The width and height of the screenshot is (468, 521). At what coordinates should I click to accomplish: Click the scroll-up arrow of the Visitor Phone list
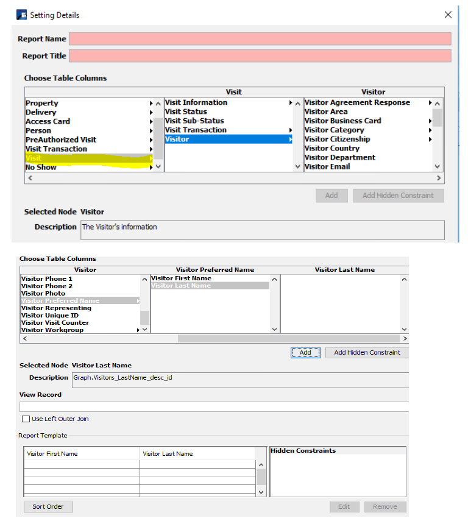[144, 280]
